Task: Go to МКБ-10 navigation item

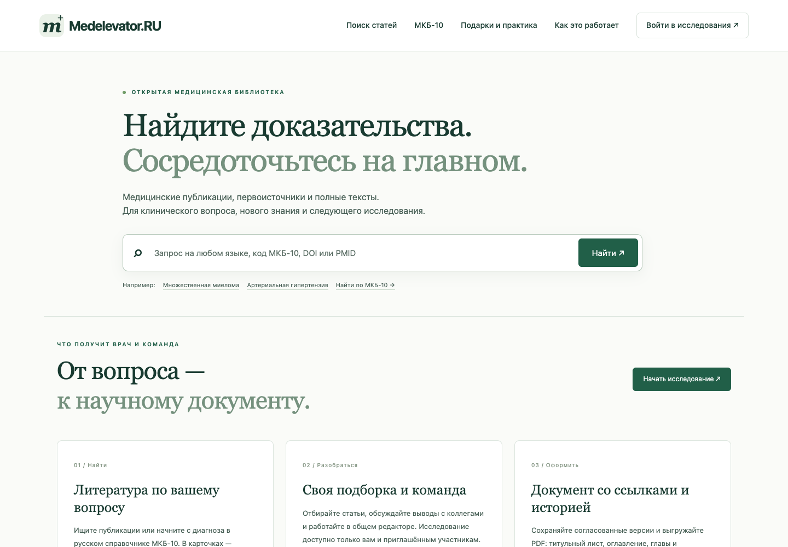Action: [x=429, y=25]
